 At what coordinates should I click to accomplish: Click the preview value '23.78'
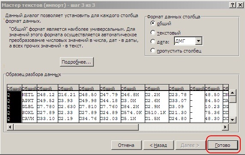click(179, 94)
